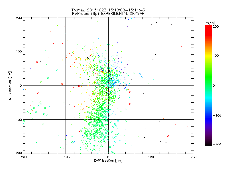Click the x-axis tick label '-100'
The width and height of the screenshot is (228, 171).
pyautogui.click(x=66, y=157)
